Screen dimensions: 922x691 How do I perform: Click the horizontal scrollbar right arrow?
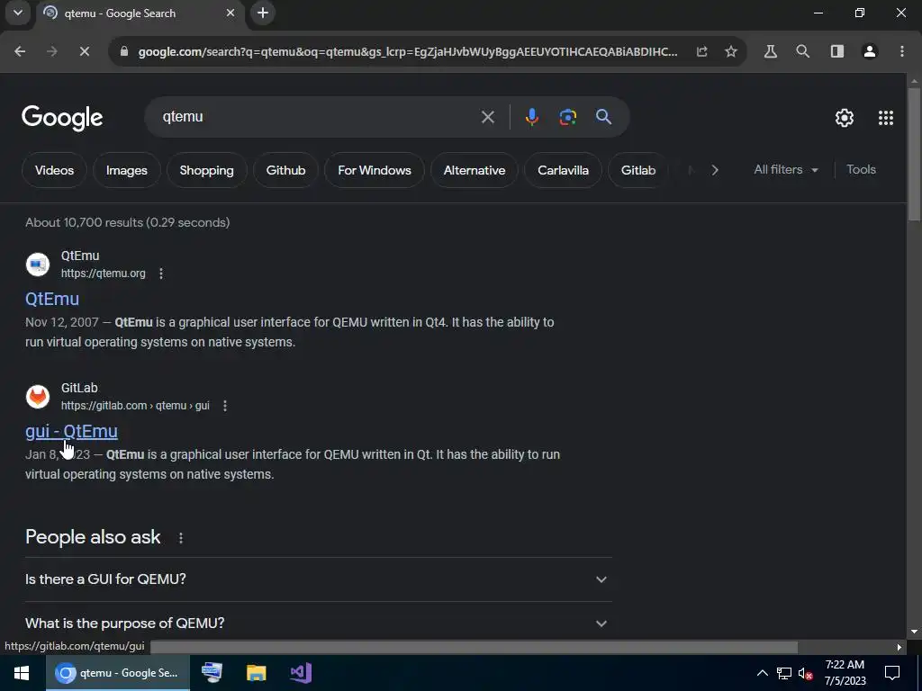(x=899, y=648)
